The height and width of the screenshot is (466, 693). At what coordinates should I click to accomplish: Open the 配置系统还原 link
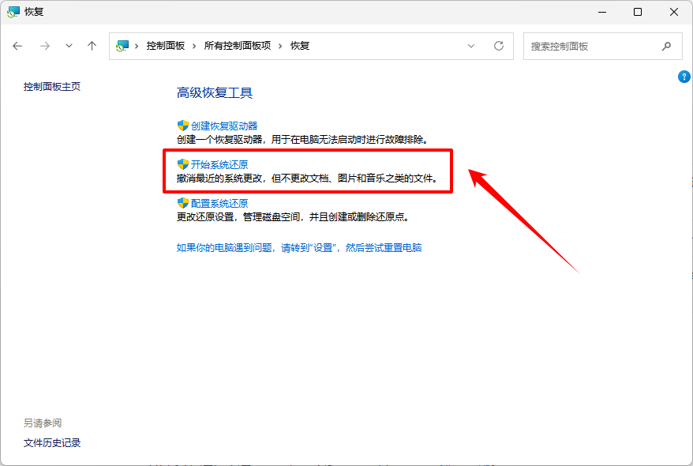point(219,203)
